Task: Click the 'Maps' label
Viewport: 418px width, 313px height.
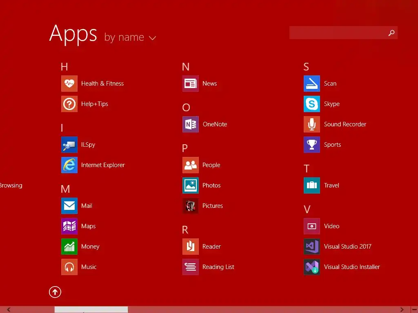Action: [88, 227]
